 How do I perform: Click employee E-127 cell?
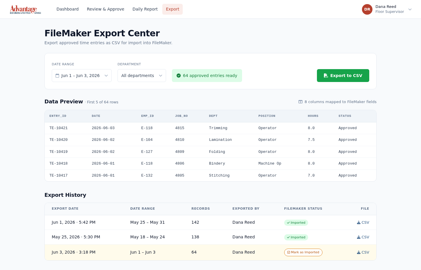147,152
